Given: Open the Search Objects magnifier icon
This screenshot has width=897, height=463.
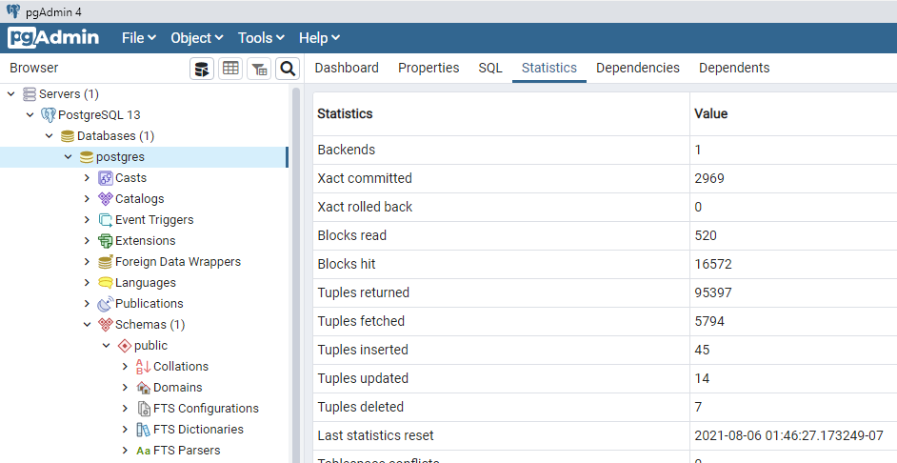Looking at the screenshot, I should pos(288,69).
